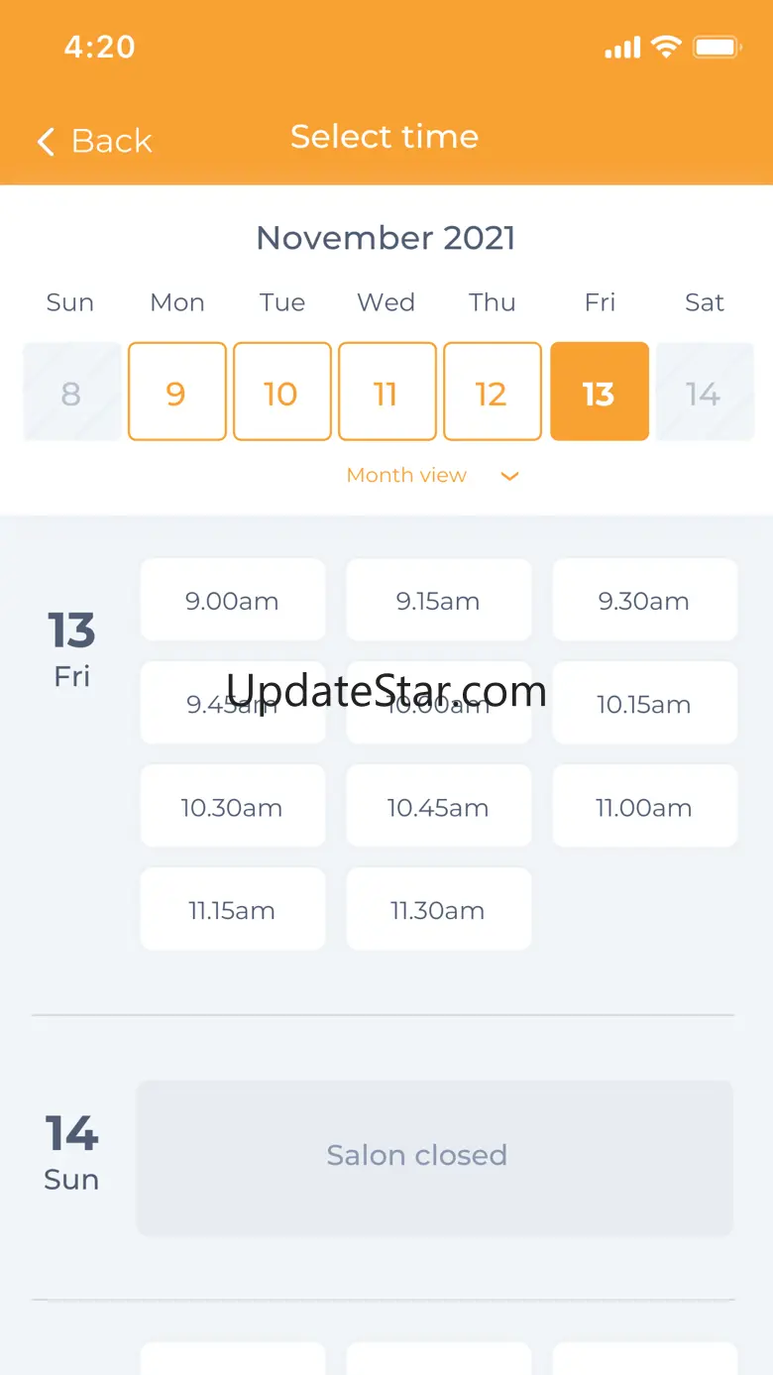Expand the Month view chevron
The height and width of the screenshot is (1375, 773).
[x=509, y=476]
